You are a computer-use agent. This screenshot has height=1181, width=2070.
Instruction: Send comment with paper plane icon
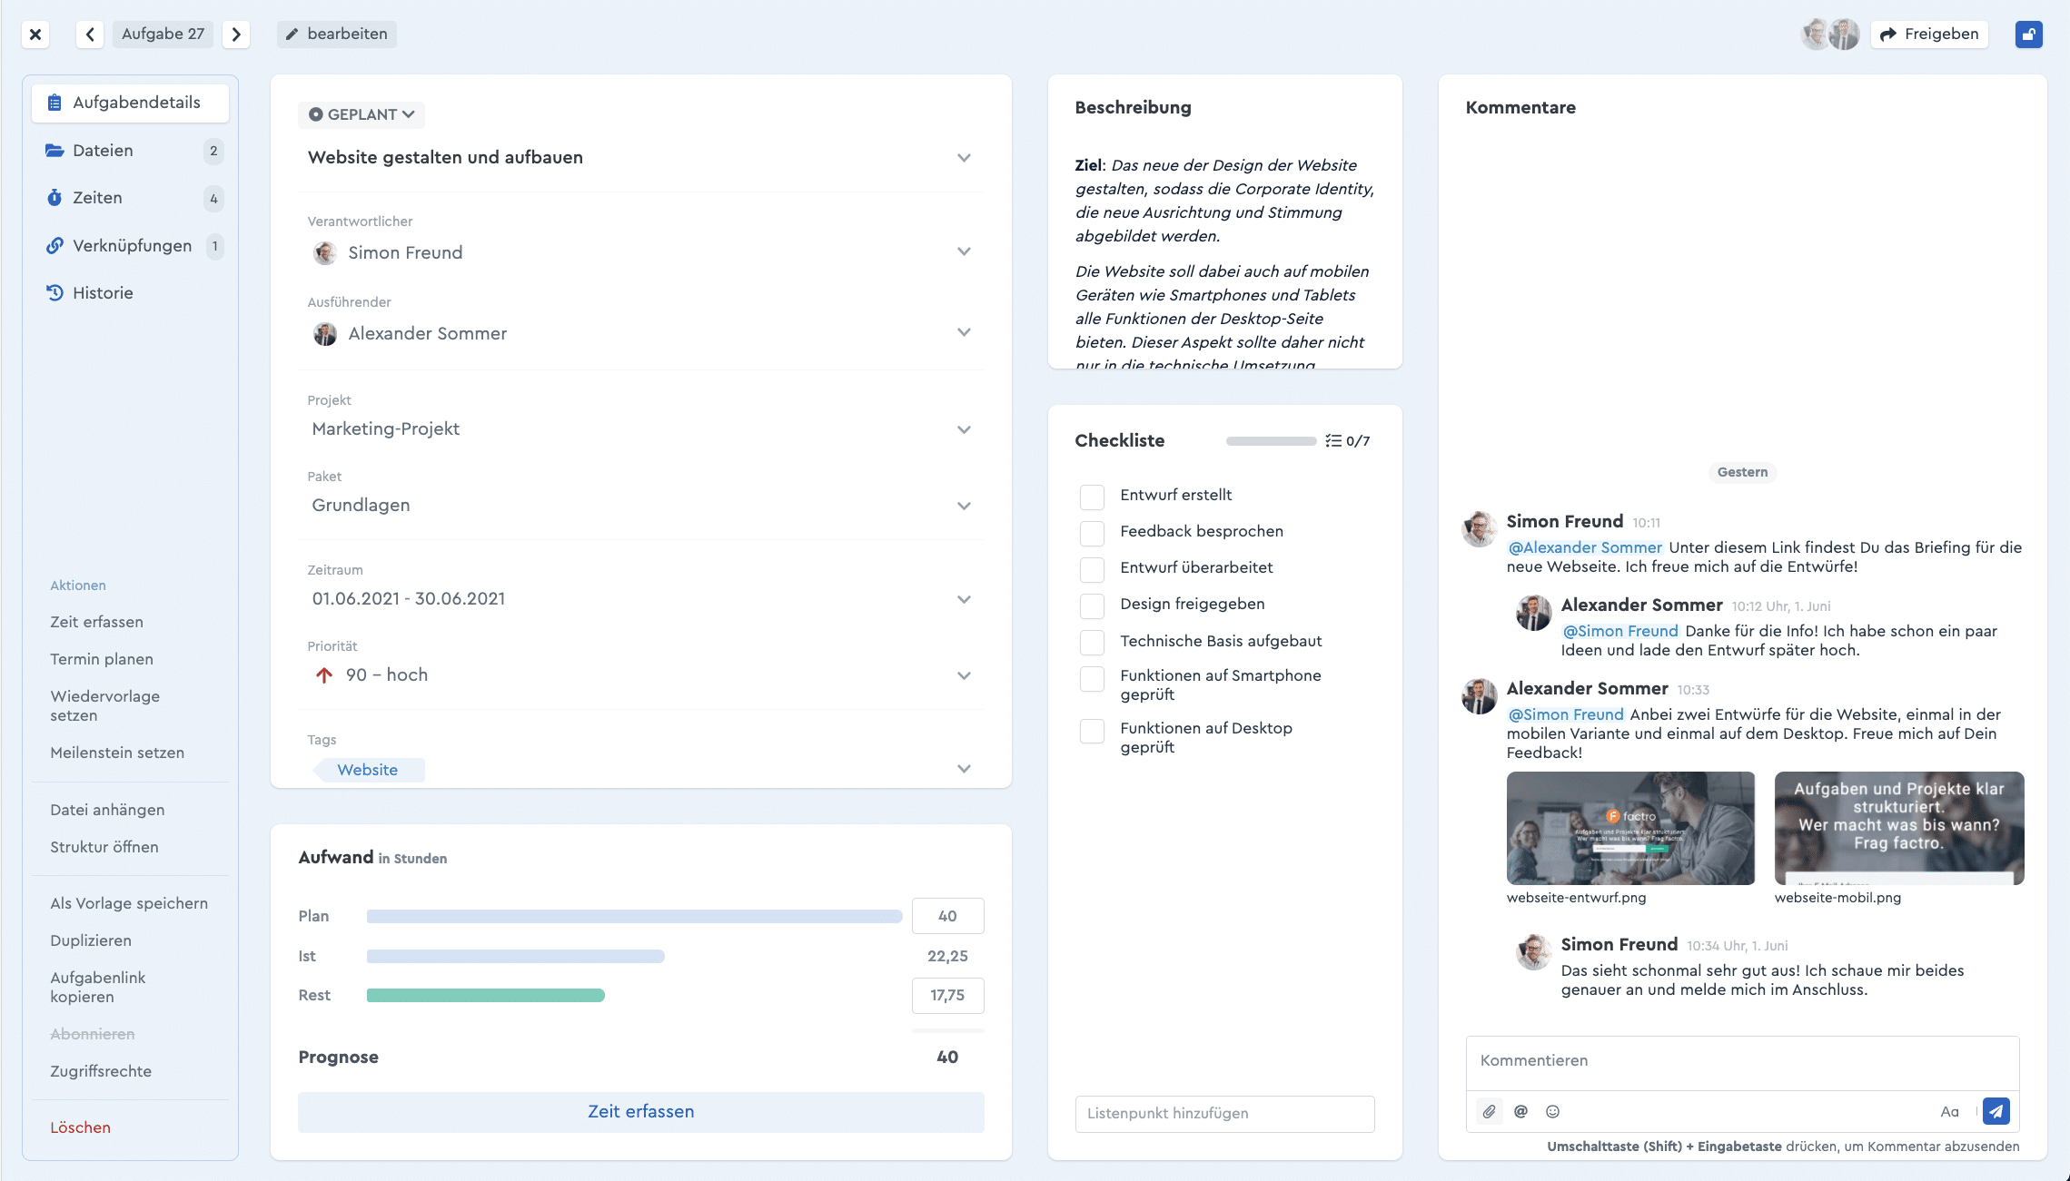(x=1996, y=1111)
